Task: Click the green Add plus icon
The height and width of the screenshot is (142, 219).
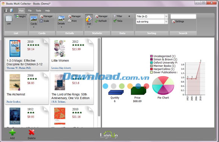Action: (x=12, y=132)
